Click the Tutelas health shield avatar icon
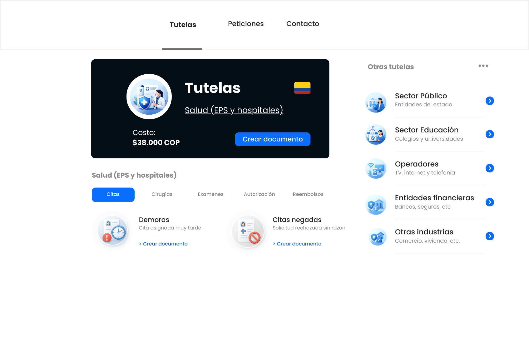This screenshot has width=529, height=349. coord(149,97)
